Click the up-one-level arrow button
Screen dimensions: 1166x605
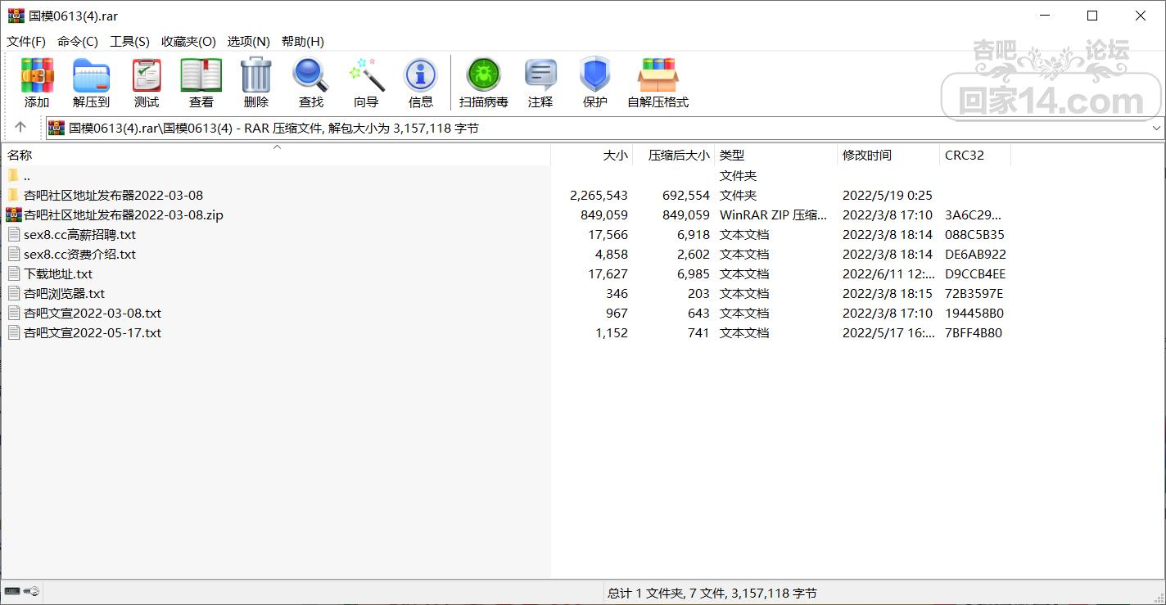tap(20, 127)
